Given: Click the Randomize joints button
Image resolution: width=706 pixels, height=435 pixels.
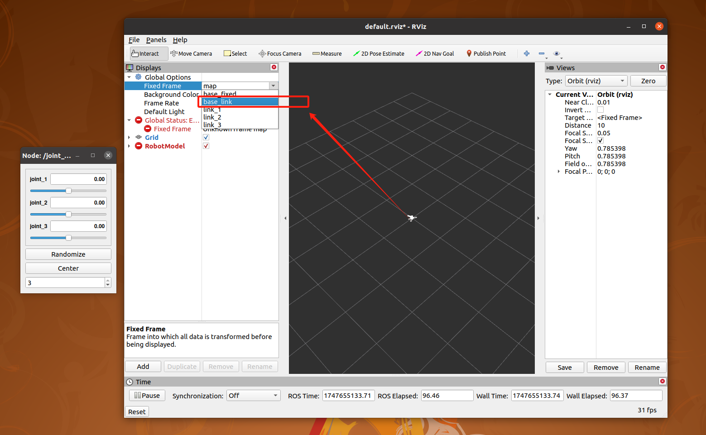Looking at the screenshot, I should 68,254.
